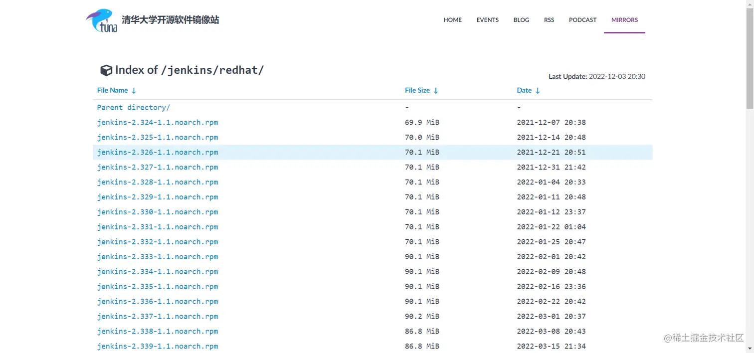This screenshot has height=353, width=754.
Task: Click the 90.2 MiB file size
Action: [422, 317]
